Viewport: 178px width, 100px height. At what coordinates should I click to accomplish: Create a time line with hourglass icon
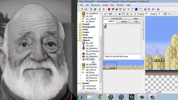coord(132,9)
